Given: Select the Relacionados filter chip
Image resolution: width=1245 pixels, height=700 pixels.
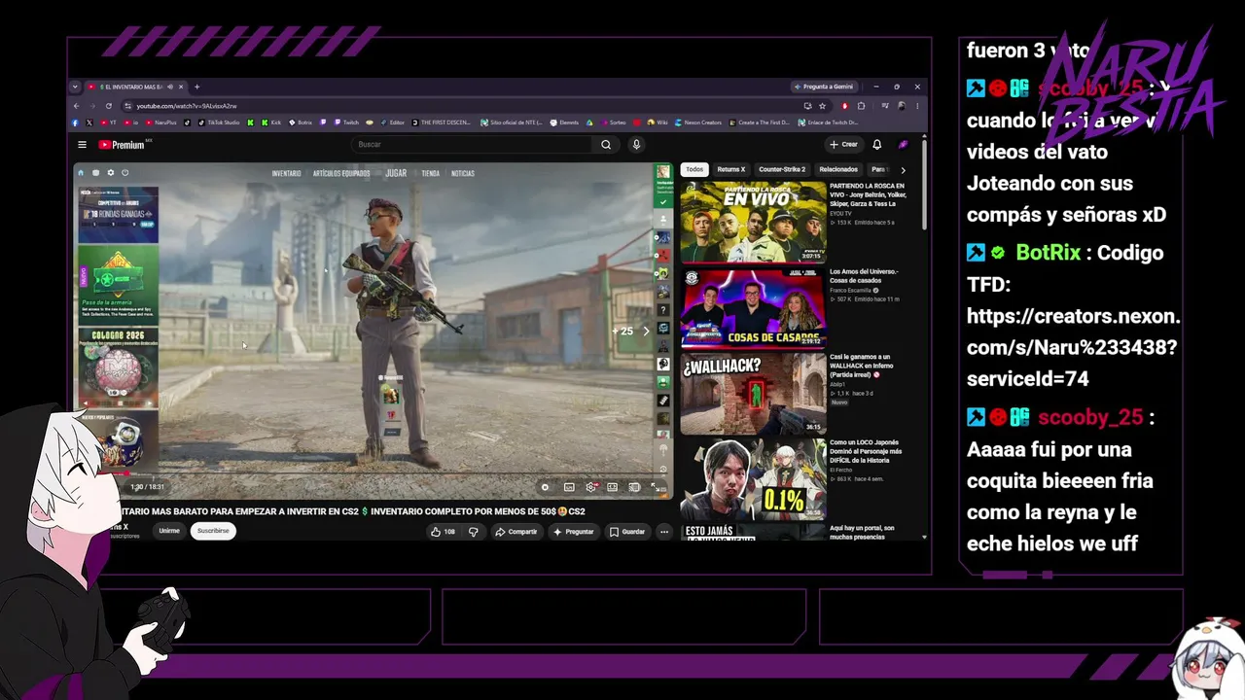Looking at the screenshot, I should point(838,169).
